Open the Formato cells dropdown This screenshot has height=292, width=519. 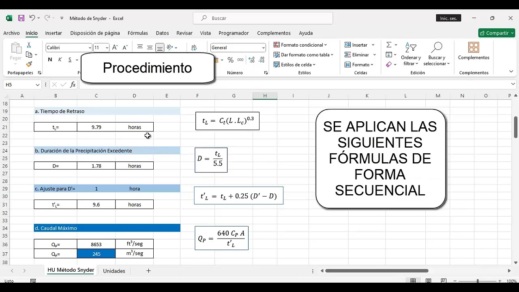359,64
